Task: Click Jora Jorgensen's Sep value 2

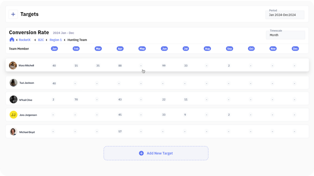Action: click(229, 115)
